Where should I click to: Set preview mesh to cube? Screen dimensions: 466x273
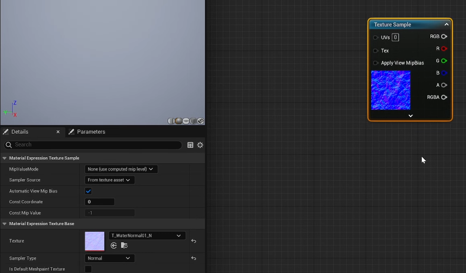193,121
